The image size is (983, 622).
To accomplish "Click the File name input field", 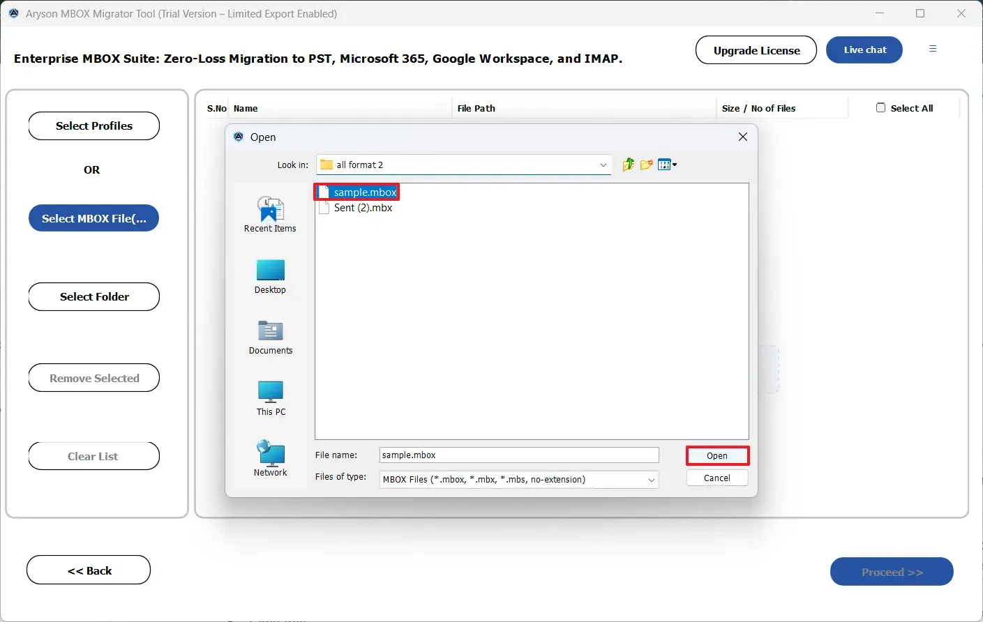I will [519, 455].
